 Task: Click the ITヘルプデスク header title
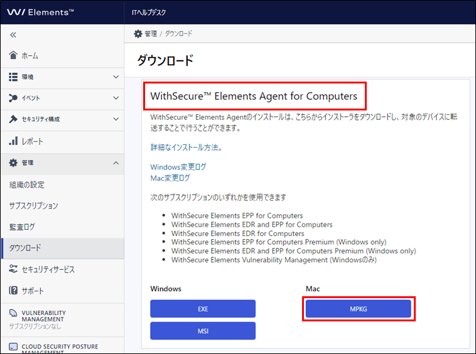click(149, 13)
